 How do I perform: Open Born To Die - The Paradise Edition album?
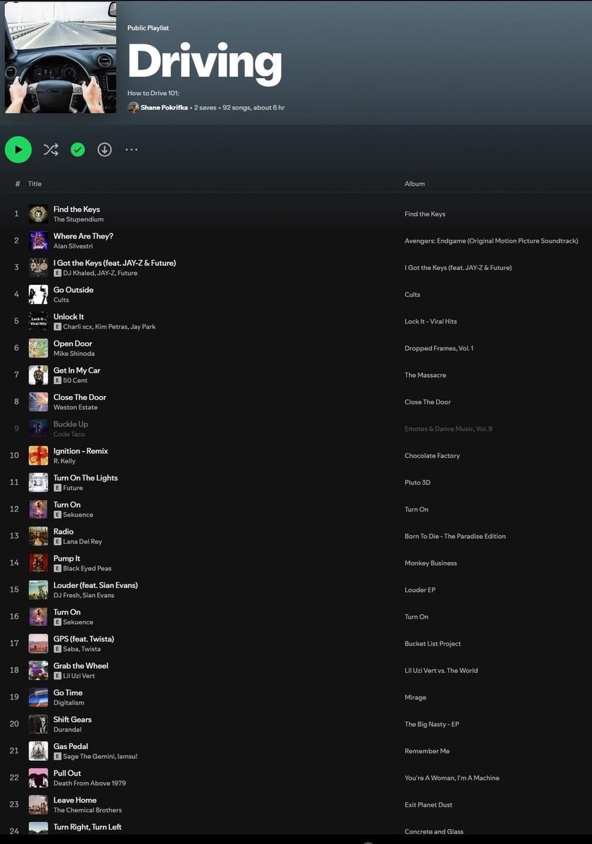click(455, 536)
